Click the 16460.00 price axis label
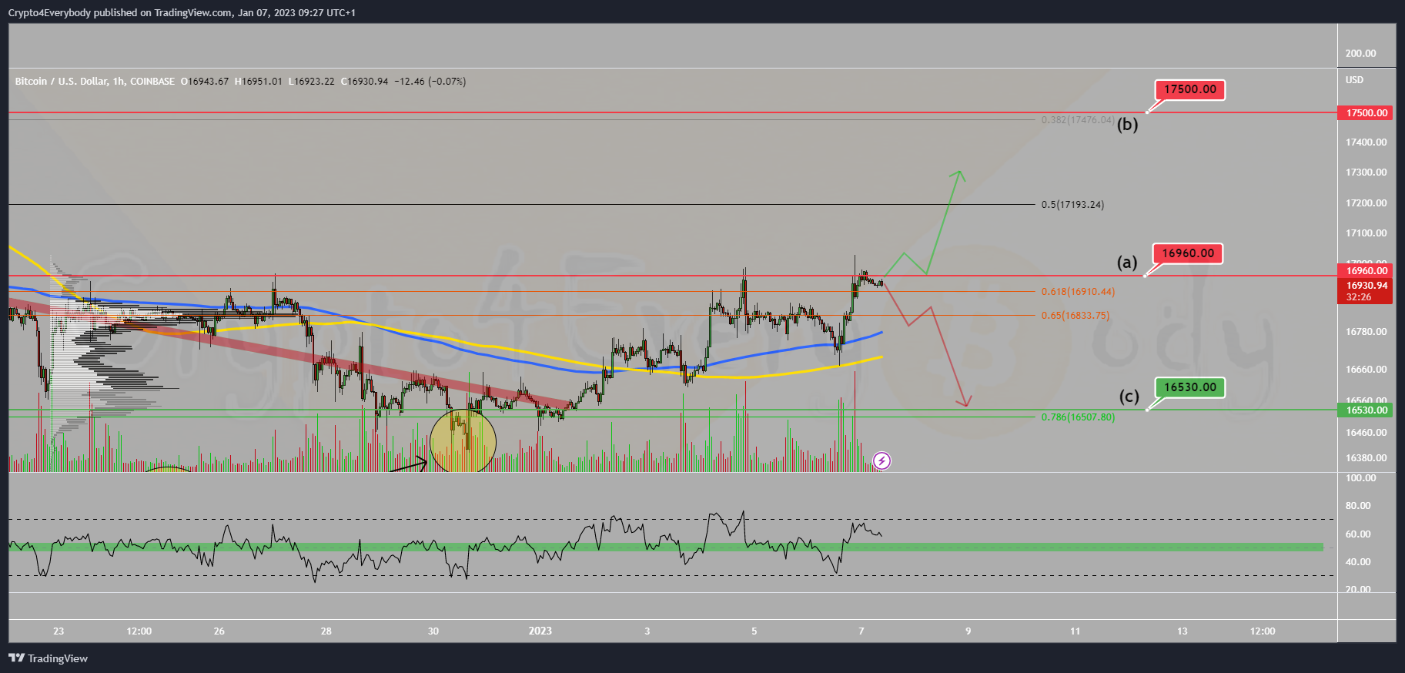The image size is (1405, 673). click(x=1366, y=433)
